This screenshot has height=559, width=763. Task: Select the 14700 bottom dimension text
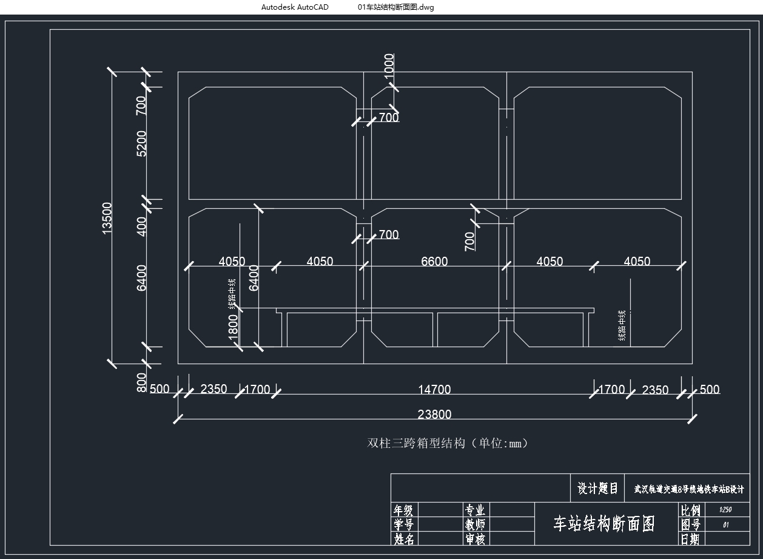[434, 390]
